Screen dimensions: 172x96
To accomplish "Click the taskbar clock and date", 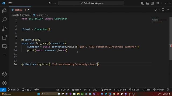I will [166, 94].
